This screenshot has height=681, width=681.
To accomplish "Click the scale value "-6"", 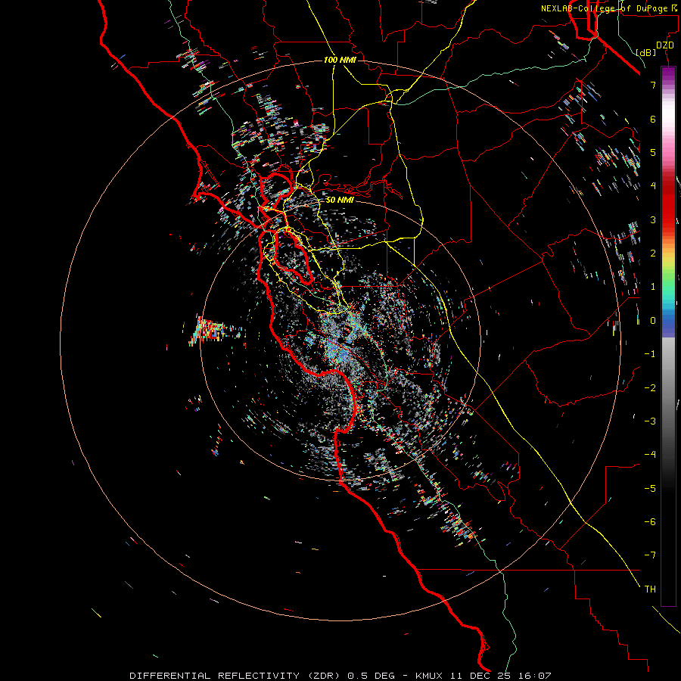I will 650,522.
